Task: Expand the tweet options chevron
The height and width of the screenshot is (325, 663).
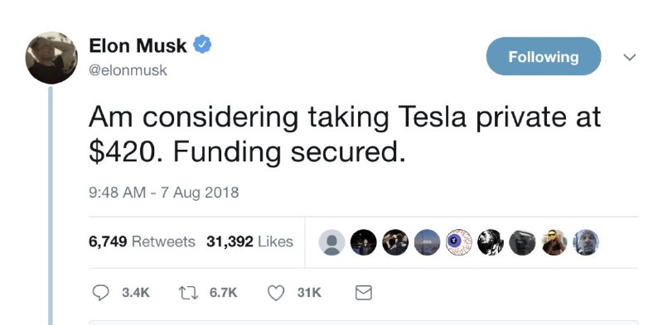Action: coord(630,57)
